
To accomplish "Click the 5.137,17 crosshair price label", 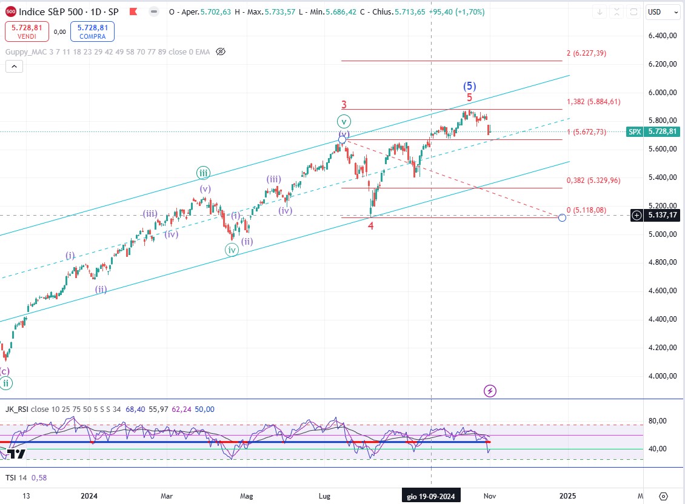I will coord(663,215).
